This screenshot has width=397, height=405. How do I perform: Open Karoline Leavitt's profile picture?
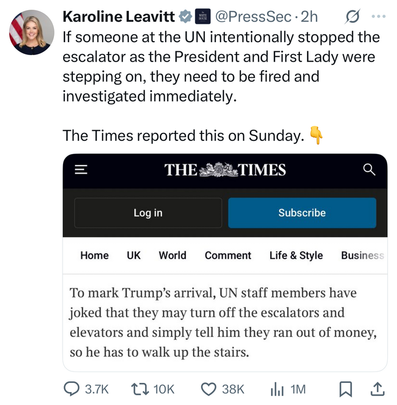(32, 32)
